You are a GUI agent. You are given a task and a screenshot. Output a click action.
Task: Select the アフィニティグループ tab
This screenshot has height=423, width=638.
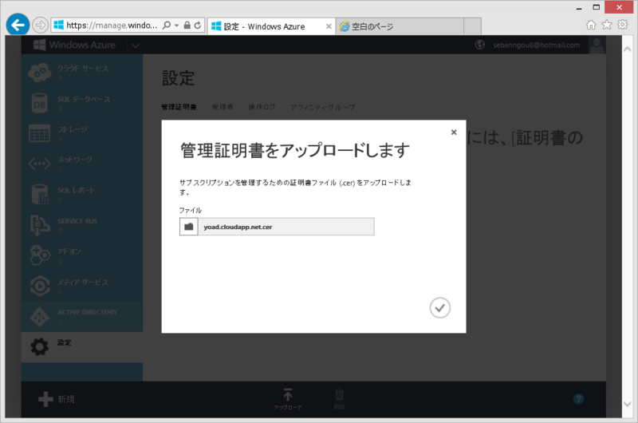coord(322,108)
